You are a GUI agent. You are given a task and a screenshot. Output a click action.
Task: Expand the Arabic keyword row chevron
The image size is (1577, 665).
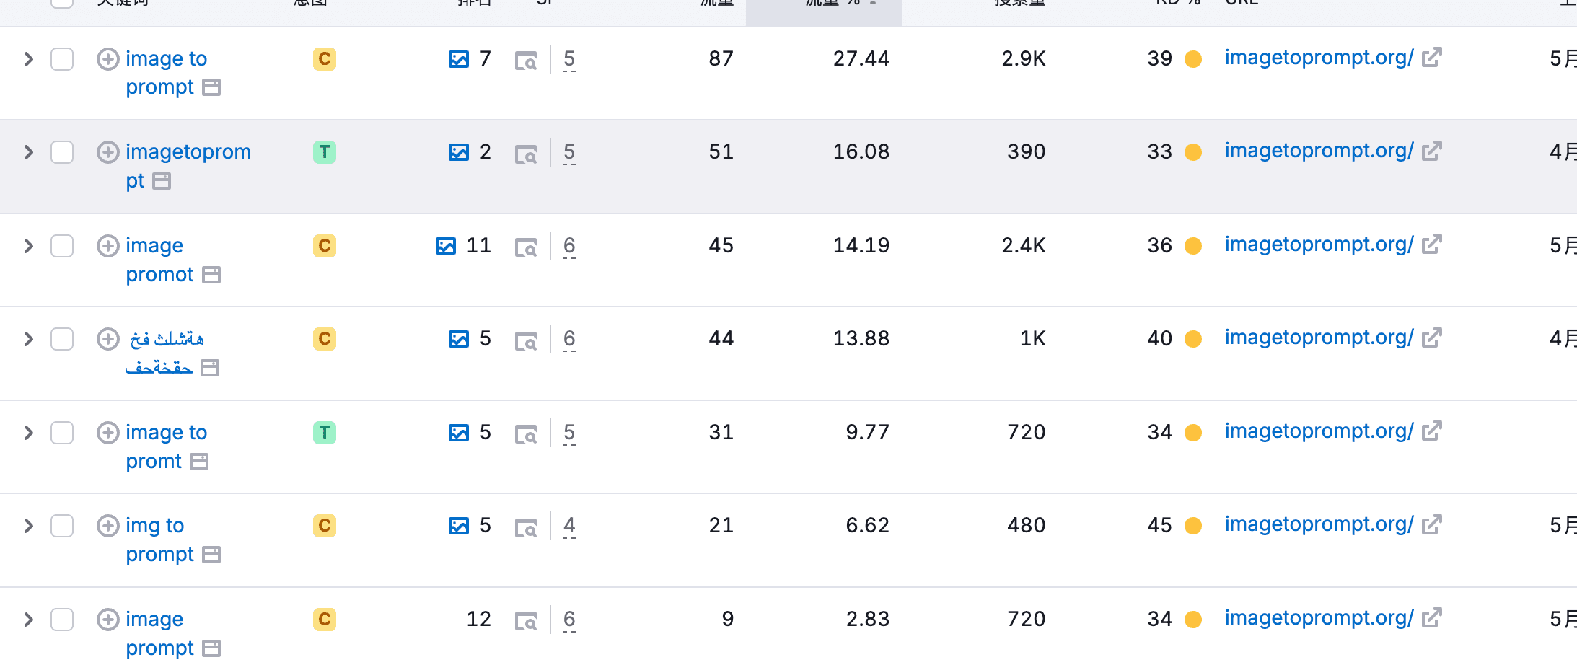coord(28,339)
